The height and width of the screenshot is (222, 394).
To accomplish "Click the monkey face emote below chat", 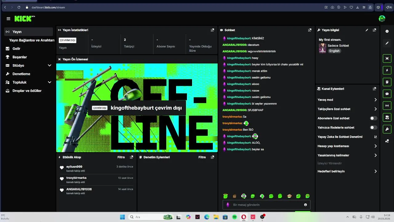I will tap(289, 196).
